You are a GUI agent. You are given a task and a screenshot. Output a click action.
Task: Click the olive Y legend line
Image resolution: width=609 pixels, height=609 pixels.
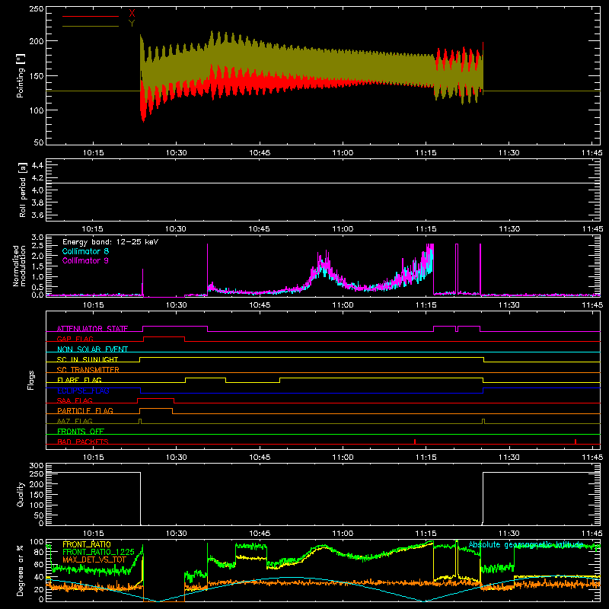[x=91, y=27]
